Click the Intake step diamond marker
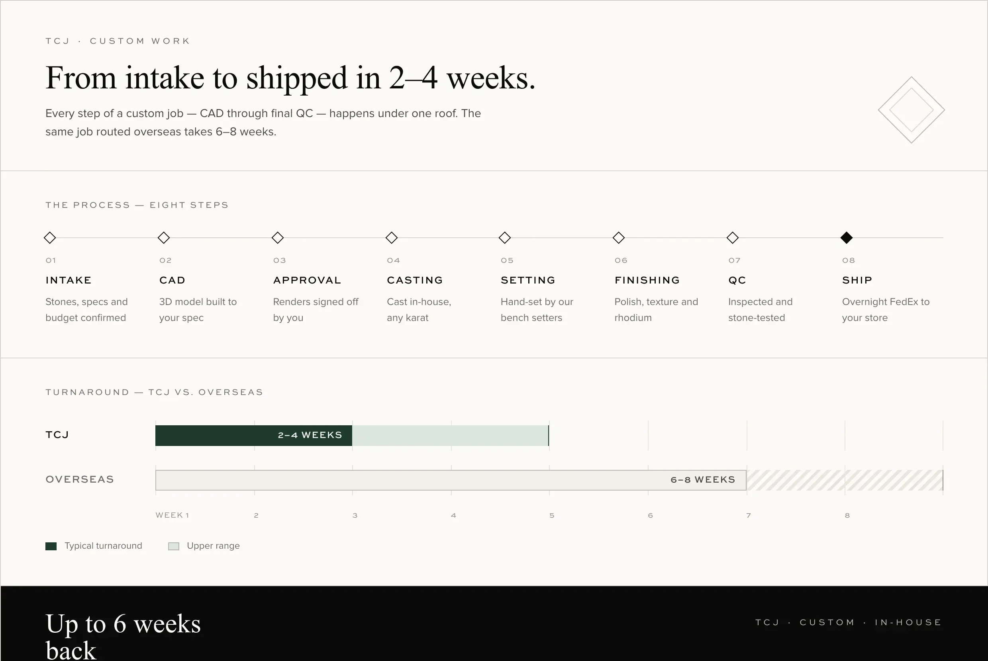Image resolution: width=988 pixels, height=661 pixels. pyautogui.click(x=50, y=238)
